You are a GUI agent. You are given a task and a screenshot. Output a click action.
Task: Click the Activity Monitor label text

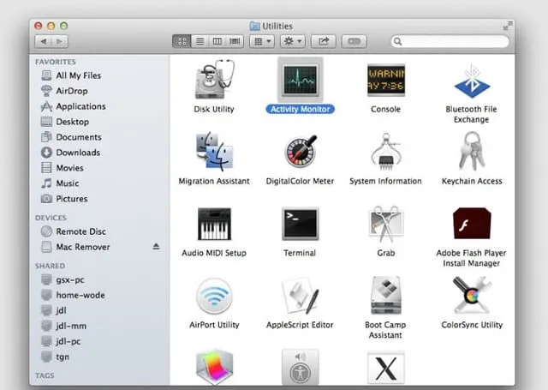pos(301,110)
